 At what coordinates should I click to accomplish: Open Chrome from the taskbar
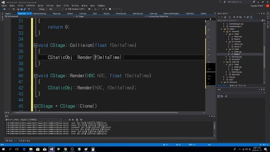click(65, 149)
